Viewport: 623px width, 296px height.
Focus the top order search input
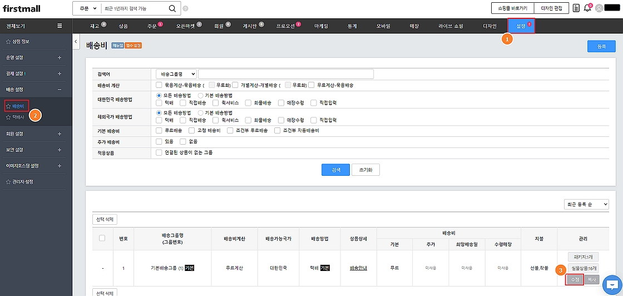point(134,8)
